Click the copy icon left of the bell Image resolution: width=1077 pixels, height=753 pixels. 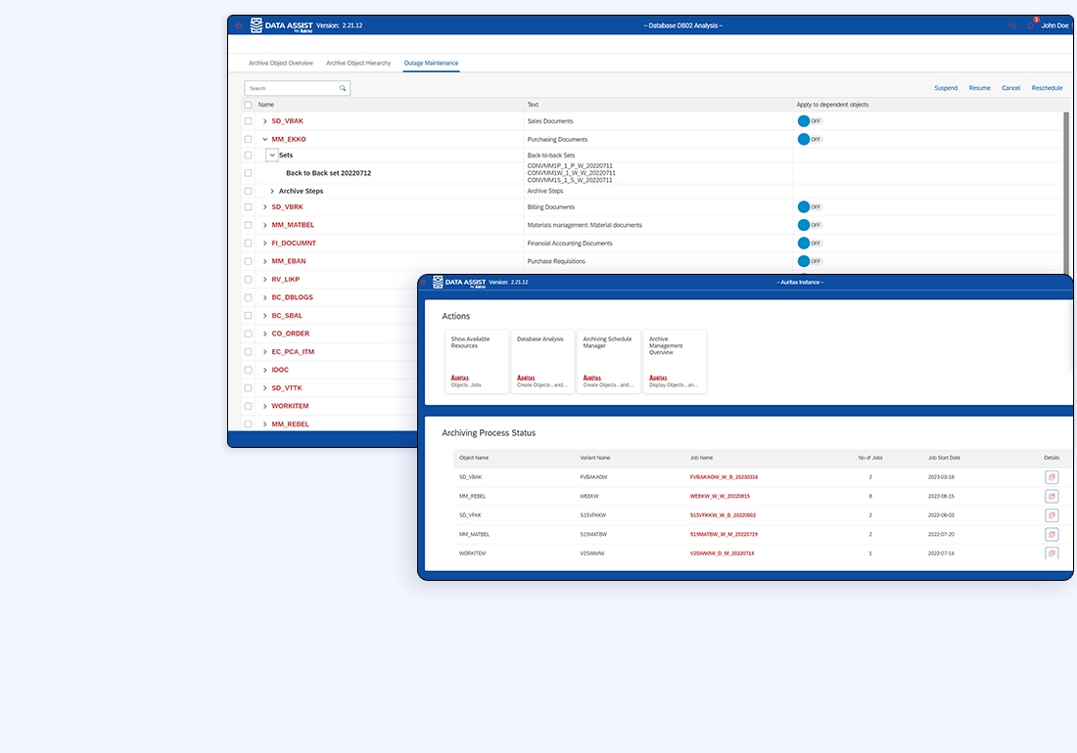click(x=1011, y=26)
